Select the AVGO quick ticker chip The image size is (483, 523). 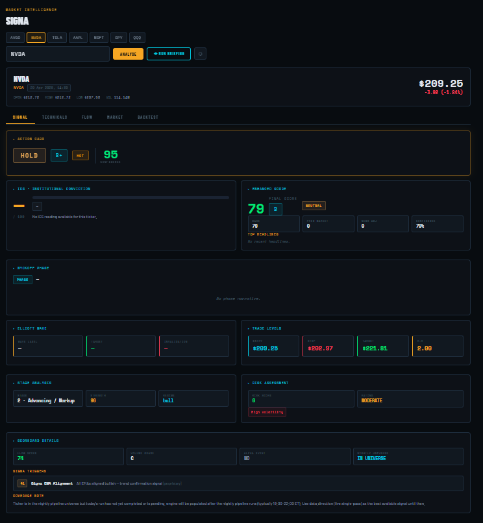[x=16, y=38]
